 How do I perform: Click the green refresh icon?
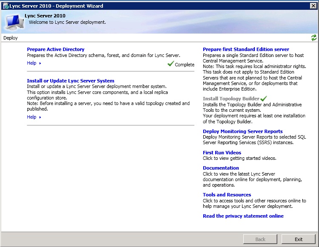click(314, 38)
